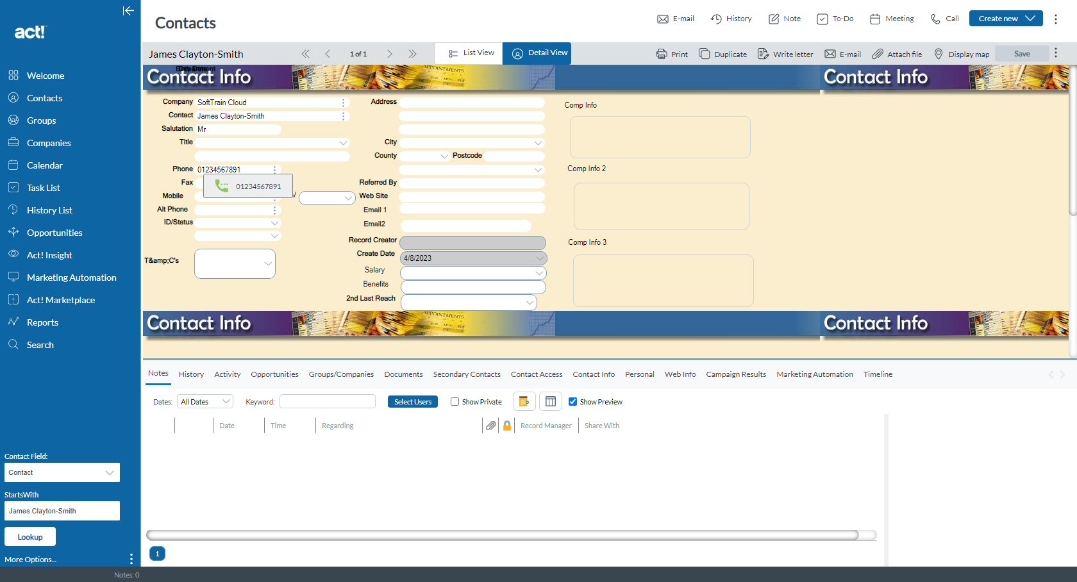
Task: Open the Task List
Action: coord(43,188)
